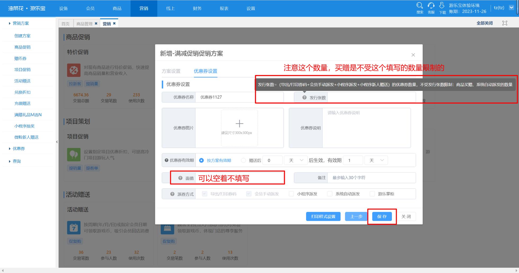Open 设备 top menu

click(64, 8)
